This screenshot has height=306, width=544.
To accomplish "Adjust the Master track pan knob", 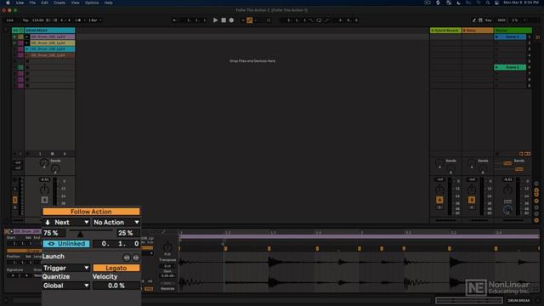I will (507, 190).
